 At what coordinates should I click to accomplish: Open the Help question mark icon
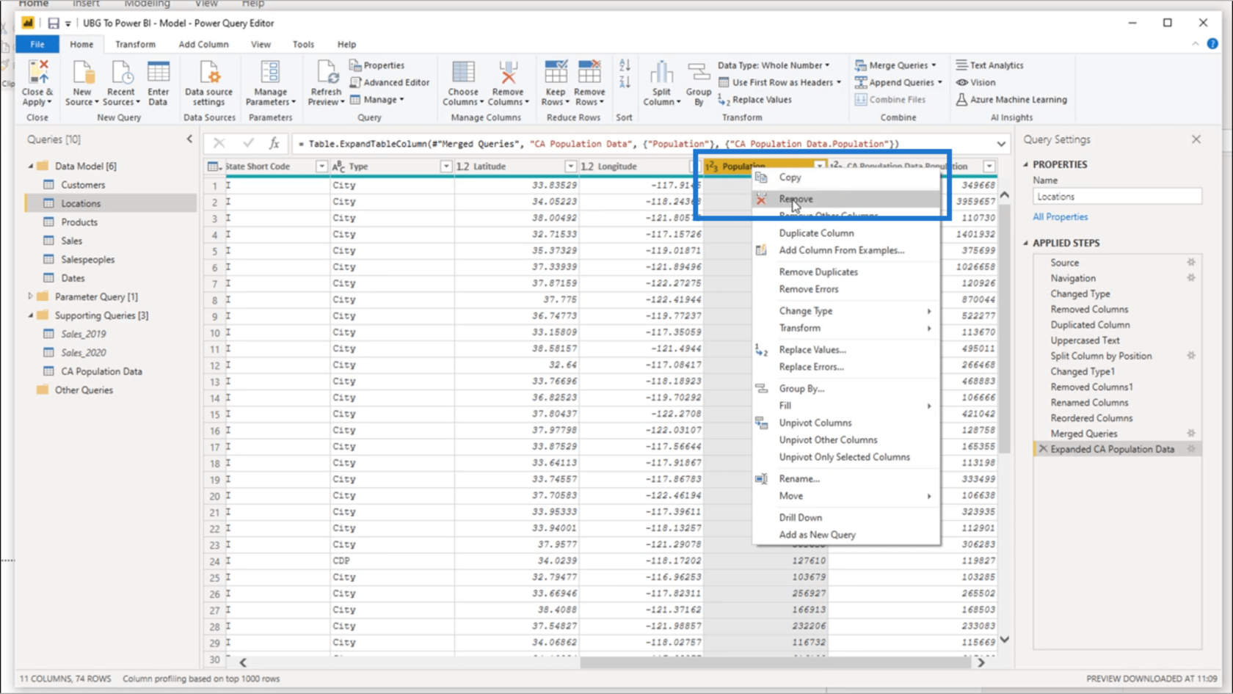(1212, 44)
